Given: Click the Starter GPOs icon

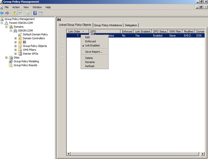Looking at the screenshot, I should (x=20, y=54).
